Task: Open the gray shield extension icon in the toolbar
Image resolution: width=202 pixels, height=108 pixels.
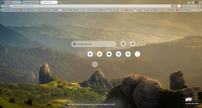Action: click(x=184, y=6)
